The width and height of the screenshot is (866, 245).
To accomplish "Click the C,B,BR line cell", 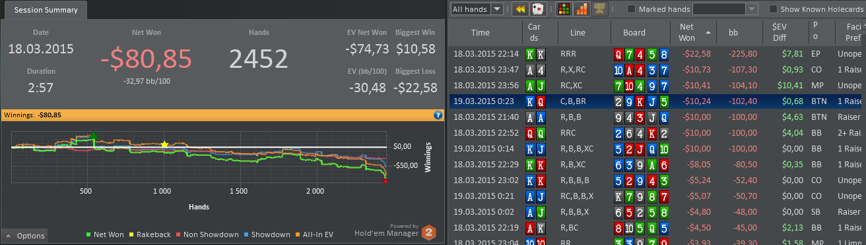I will coord(572,101).
